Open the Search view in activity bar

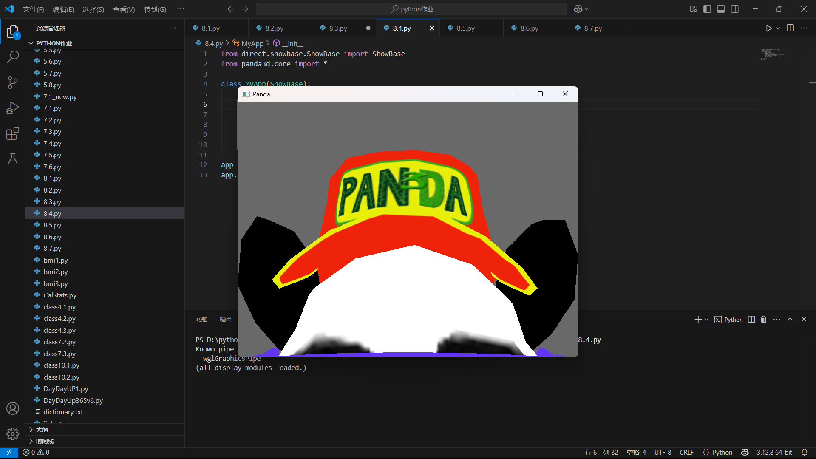[x=13, y=57]
